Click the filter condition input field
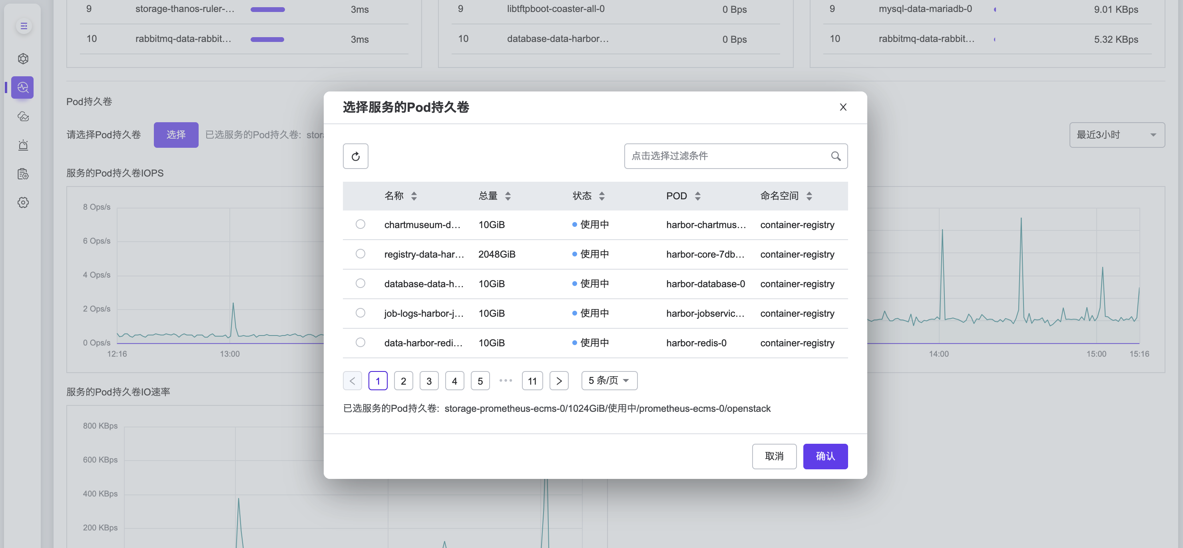 (736, 157)
